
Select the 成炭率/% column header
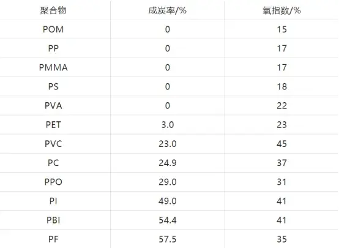click(167, 10)
